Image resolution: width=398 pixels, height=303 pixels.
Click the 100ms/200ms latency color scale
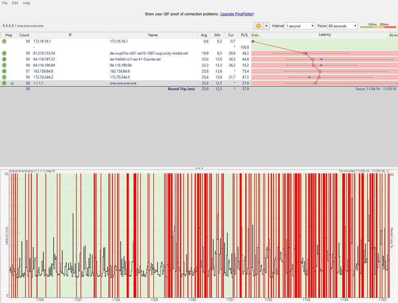pyautogui.click(x=378, y=26)
